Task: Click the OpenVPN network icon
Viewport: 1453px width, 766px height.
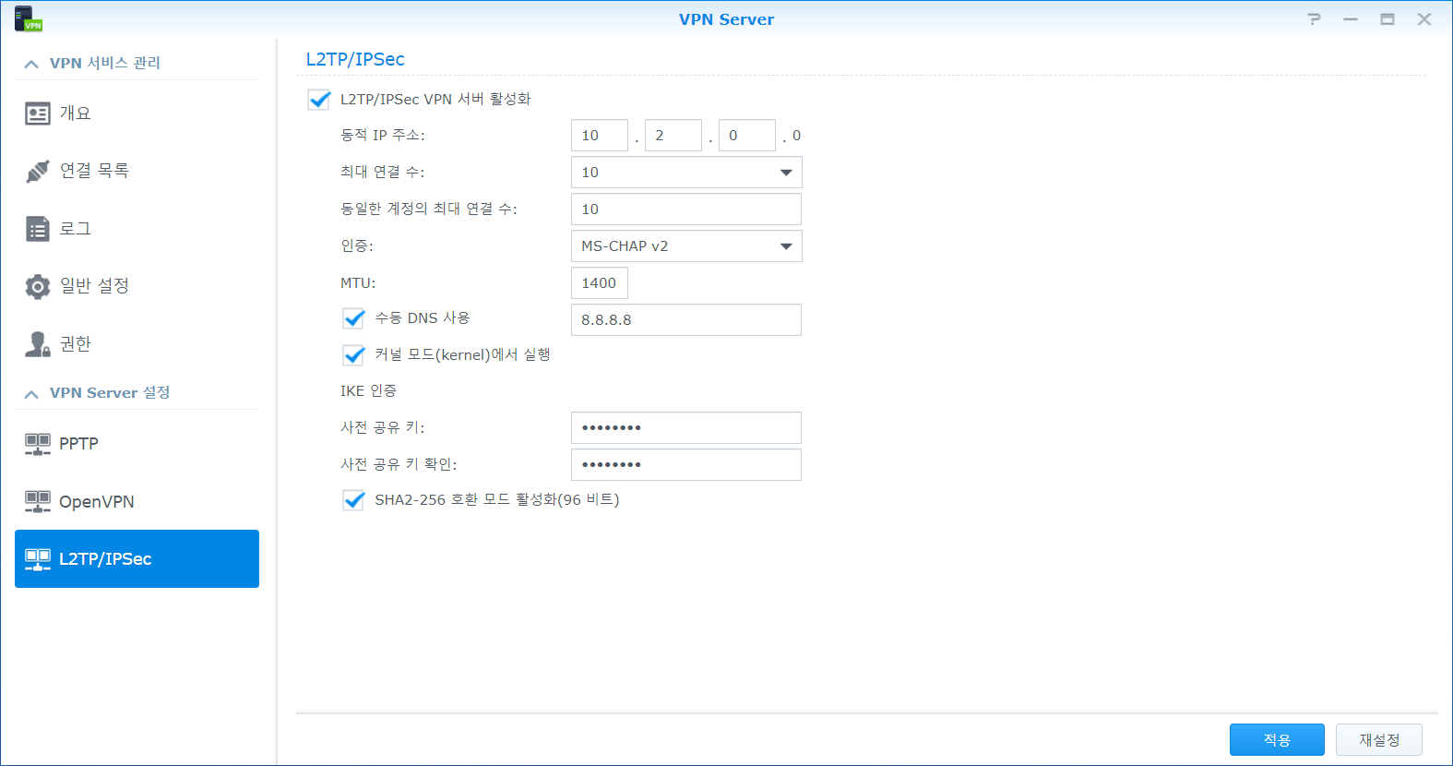Action: [x=38, y=502]
